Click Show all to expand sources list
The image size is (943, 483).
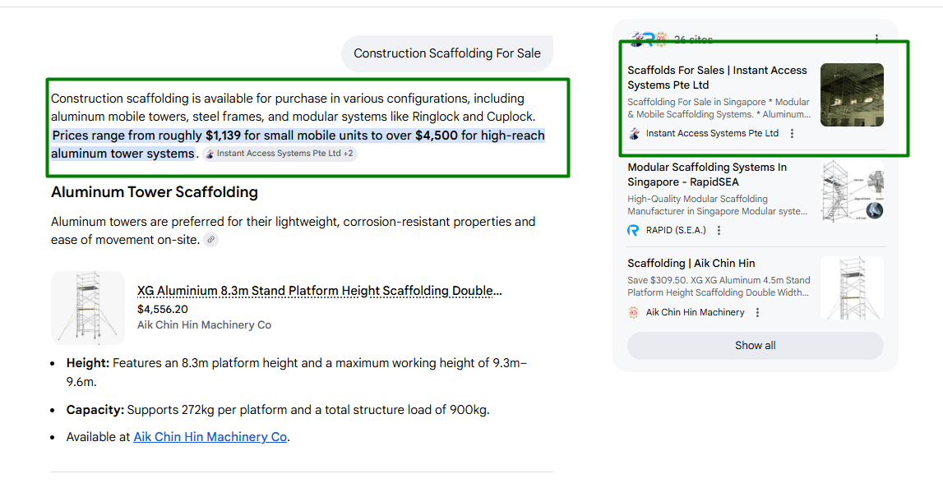[x=755, y=346]
